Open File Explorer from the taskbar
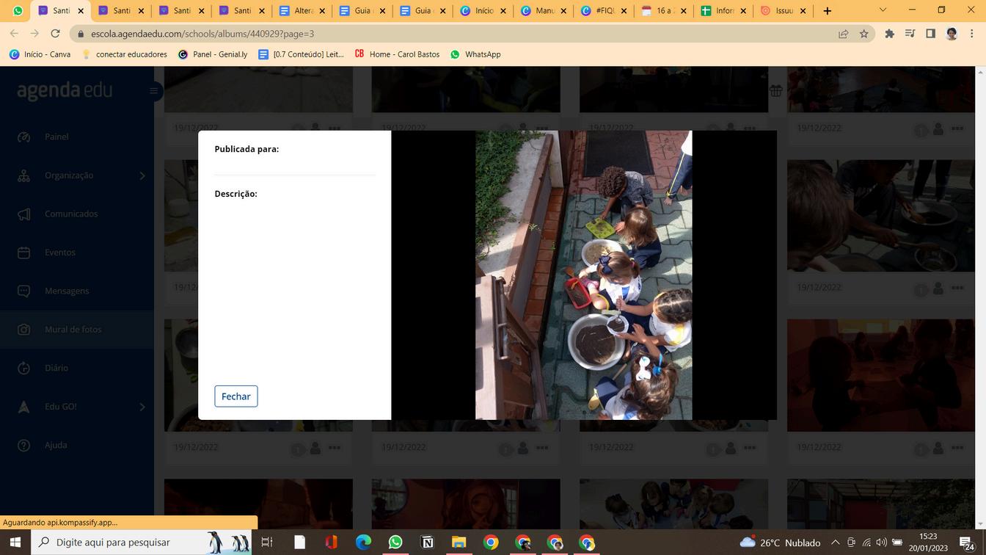 tap(459, 543)
